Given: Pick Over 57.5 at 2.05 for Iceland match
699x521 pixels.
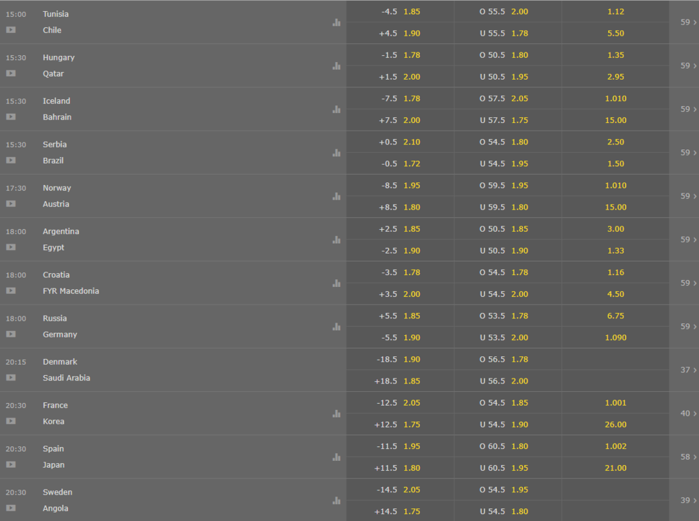Looking at the screenshot, I should pos(507,98).
